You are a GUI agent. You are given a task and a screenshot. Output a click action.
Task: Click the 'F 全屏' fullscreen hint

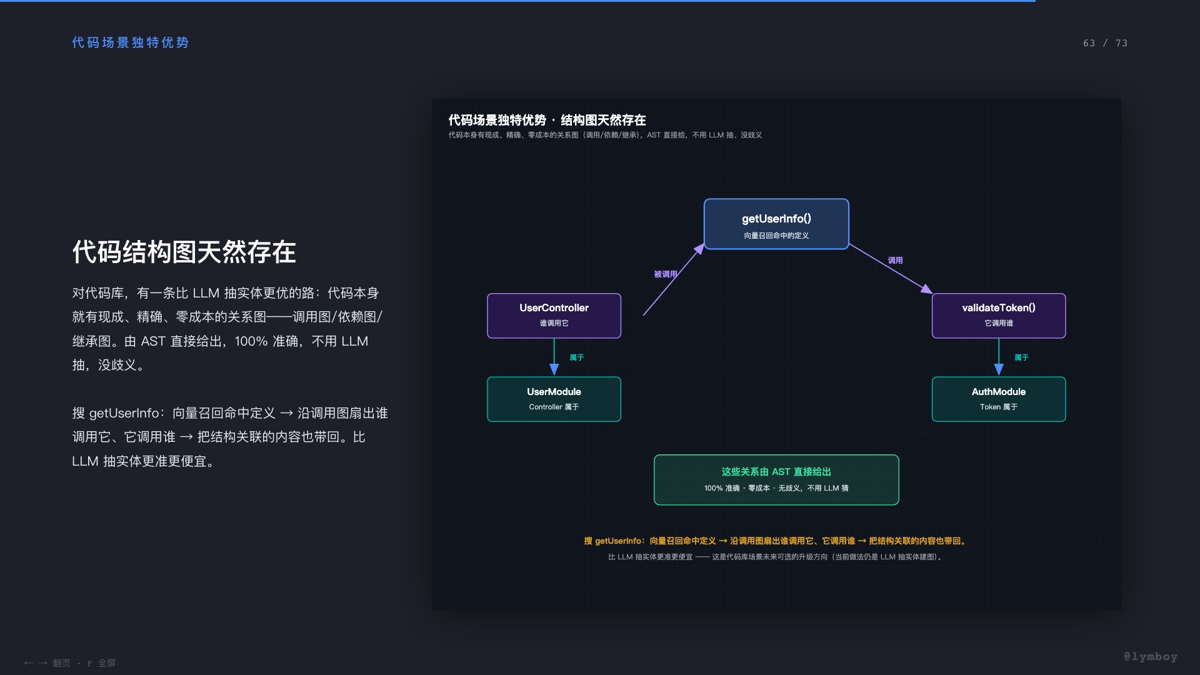coord(101,663)
